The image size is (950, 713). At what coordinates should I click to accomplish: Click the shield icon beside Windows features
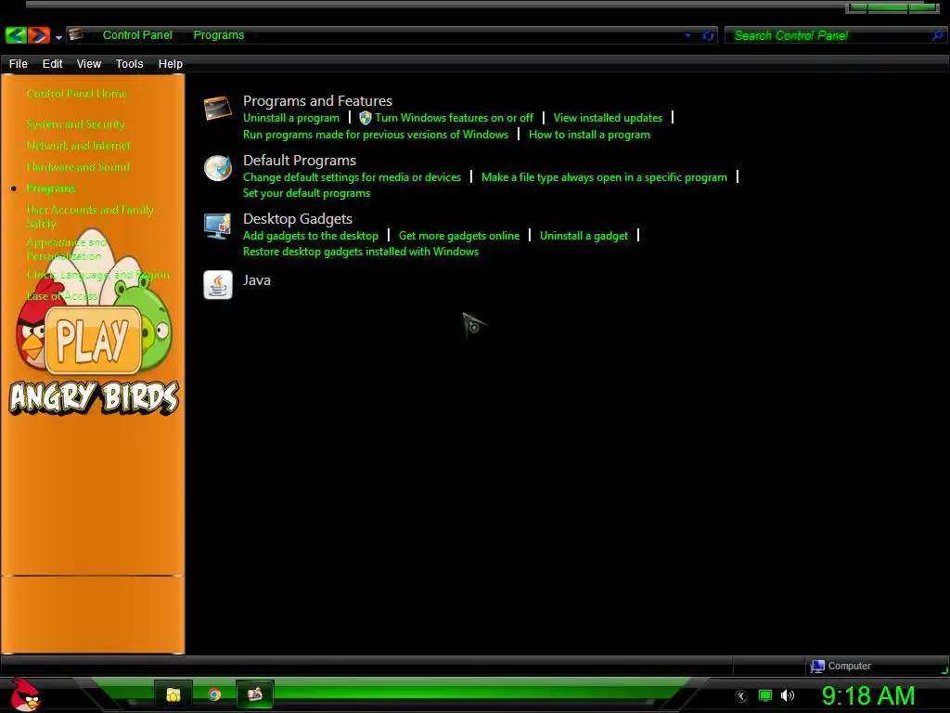(366, 118)
